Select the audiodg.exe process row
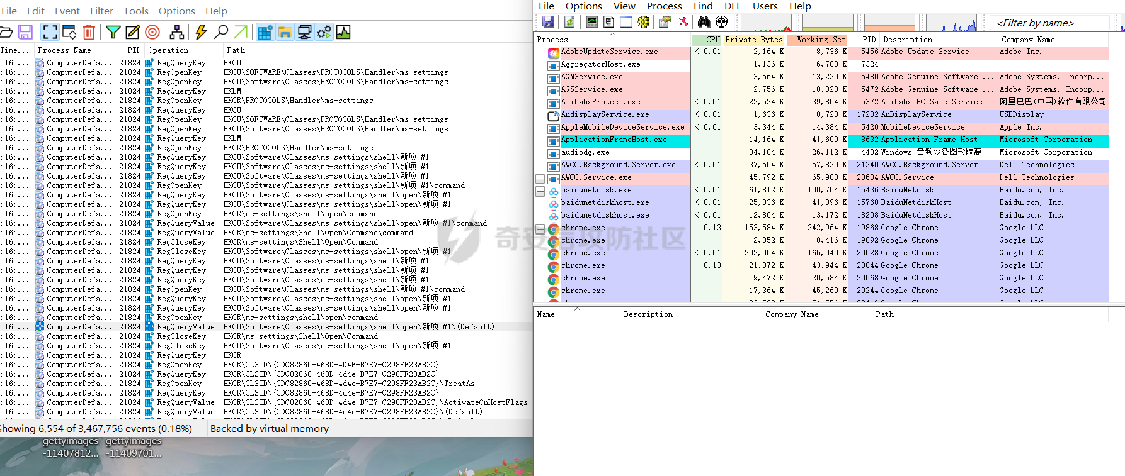Viewport: 1125px width, 476px height. [821, 153]
